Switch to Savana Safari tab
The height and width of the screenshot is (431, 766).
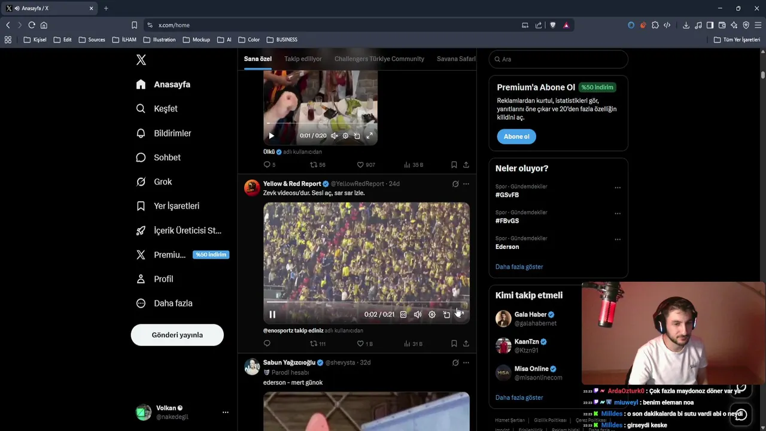point(456,59)
